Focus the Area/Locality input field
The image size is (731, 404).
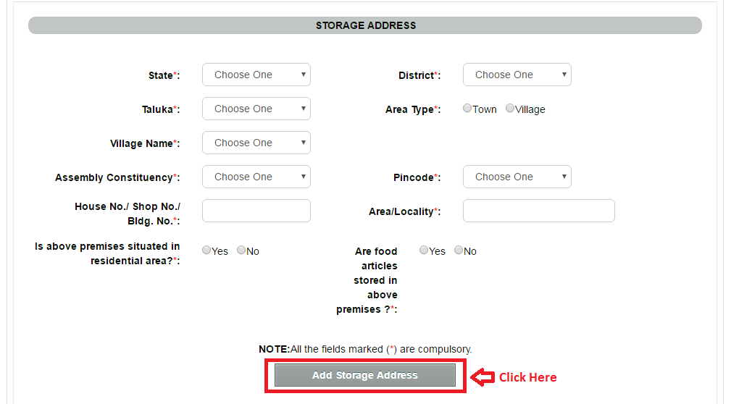click(x=538, y=211)
